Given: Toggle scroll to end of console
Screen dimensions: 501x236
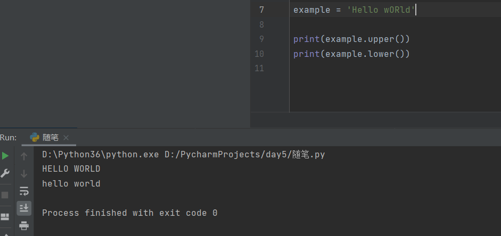Looking at the screenshot, I should click(23, 208).
